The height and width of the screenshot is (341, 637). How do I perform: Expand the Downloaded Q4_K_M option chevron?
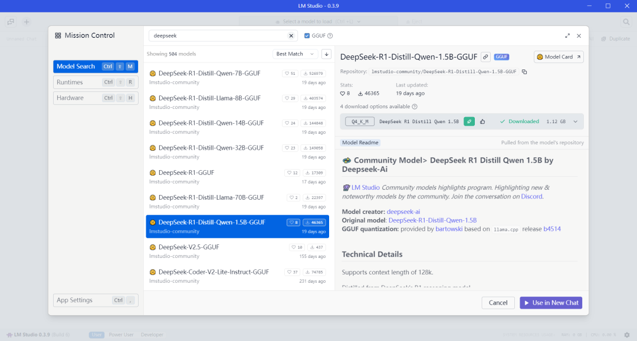pyautogui.click(x=575, y=122)
